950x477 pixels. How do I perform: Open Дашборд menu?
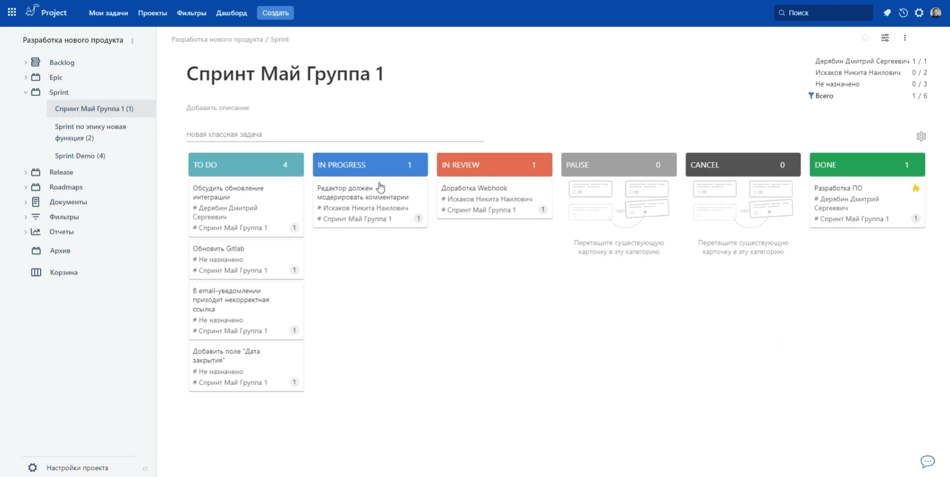click(231, 13)
